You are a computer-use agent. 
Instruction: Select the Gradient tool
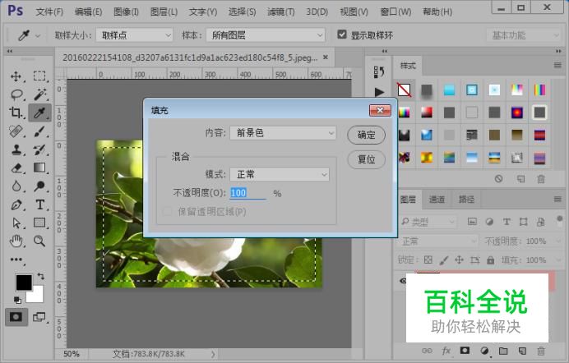point(39,168)
